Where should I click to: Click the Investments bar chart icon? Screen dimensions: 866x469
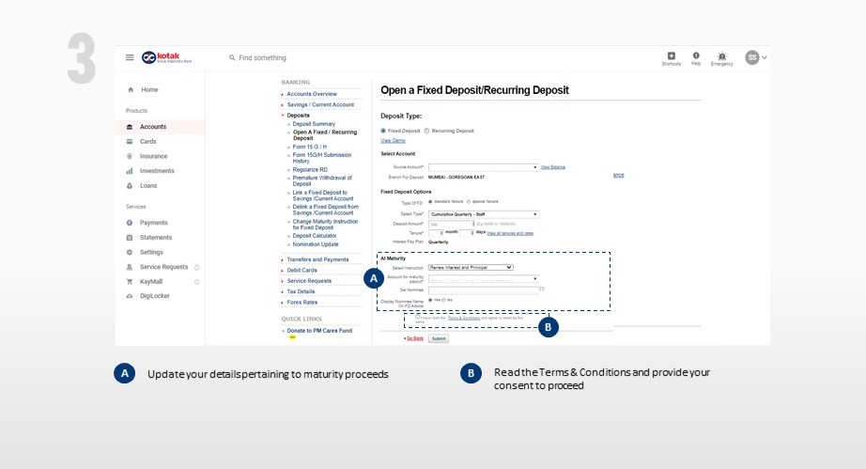click(130, 171)
